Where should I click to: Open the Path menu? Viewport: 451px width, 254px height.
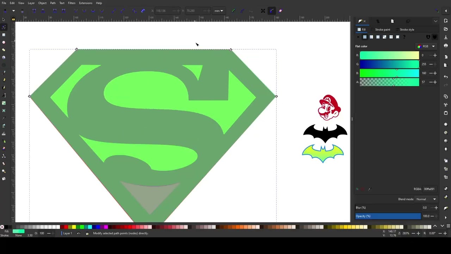click(x=53, y=3)
